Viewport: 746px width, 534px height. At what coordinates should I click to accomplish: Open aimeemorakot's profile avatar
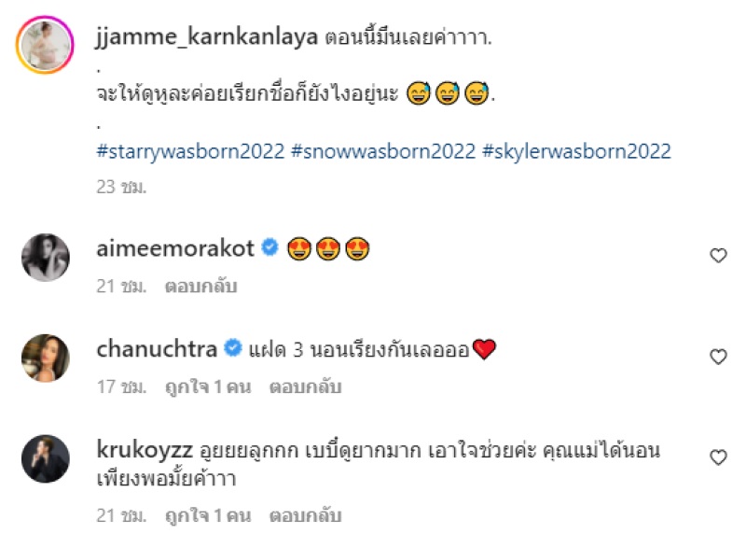pyautogui.click(x=46, y=258)
